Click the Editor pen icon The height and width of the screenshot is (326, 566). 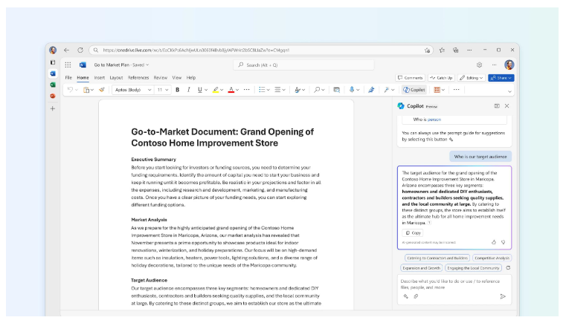point(371,90)
